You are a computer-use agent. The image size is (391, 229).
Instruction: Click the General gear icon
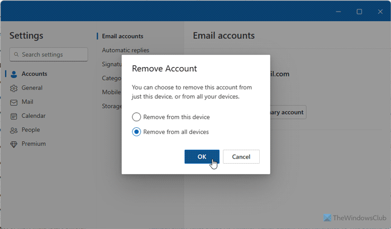[x=14, y=88]
